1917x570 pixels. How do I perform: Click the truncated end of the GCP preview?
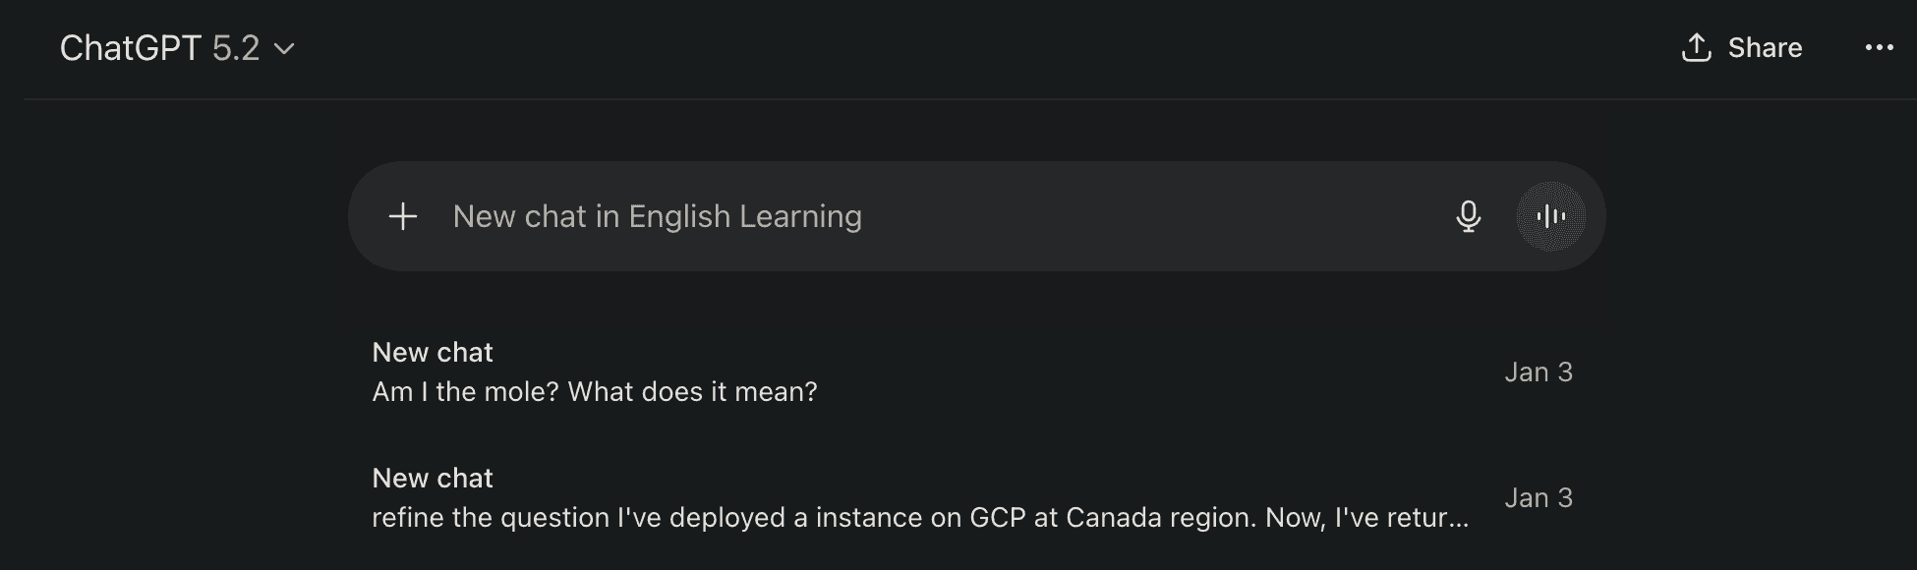(x=1435, y=518)
